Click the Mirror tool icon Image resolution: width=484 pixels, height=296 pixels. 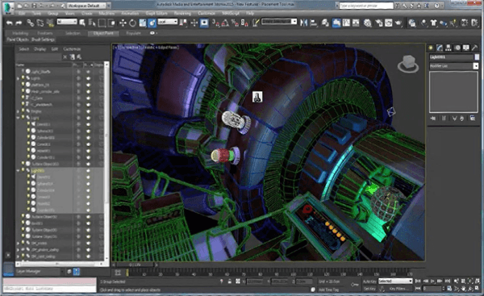pos(304,23)
